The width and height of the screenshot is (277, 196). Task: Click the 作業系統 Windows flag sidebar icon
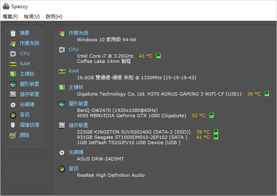pyautogui.click(x=13, y=43)
